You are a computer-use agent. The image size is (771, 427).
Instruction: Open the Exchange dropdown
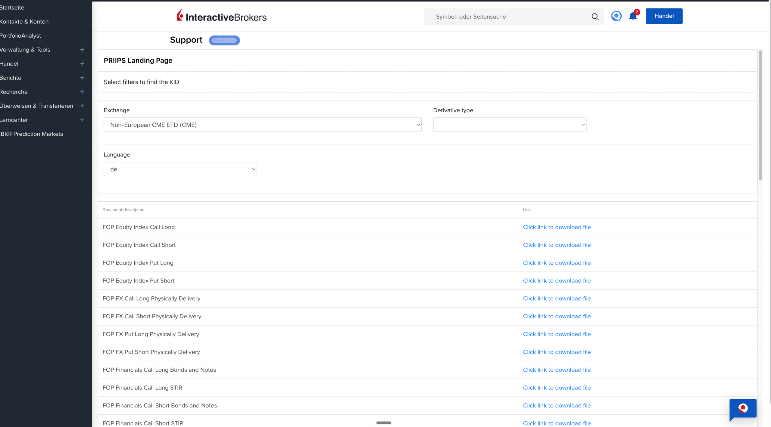click(263, 125)
